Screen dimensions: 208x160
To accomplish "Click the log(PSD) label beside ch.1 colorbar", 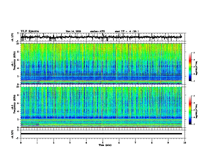I will coord(197,68).
